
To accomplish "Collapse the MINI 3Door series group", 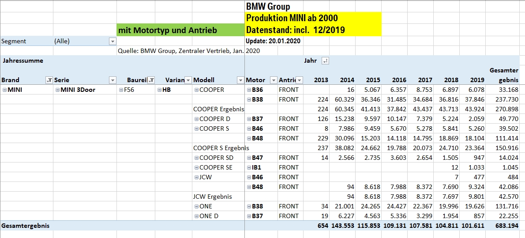I will 57,90.
